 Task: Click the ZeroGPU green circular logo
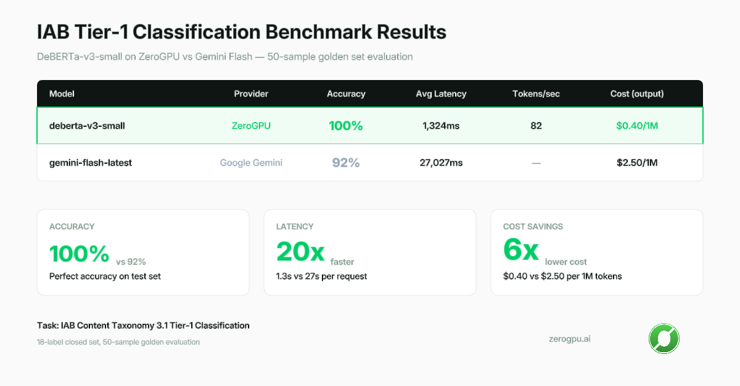tap(664, 339)
